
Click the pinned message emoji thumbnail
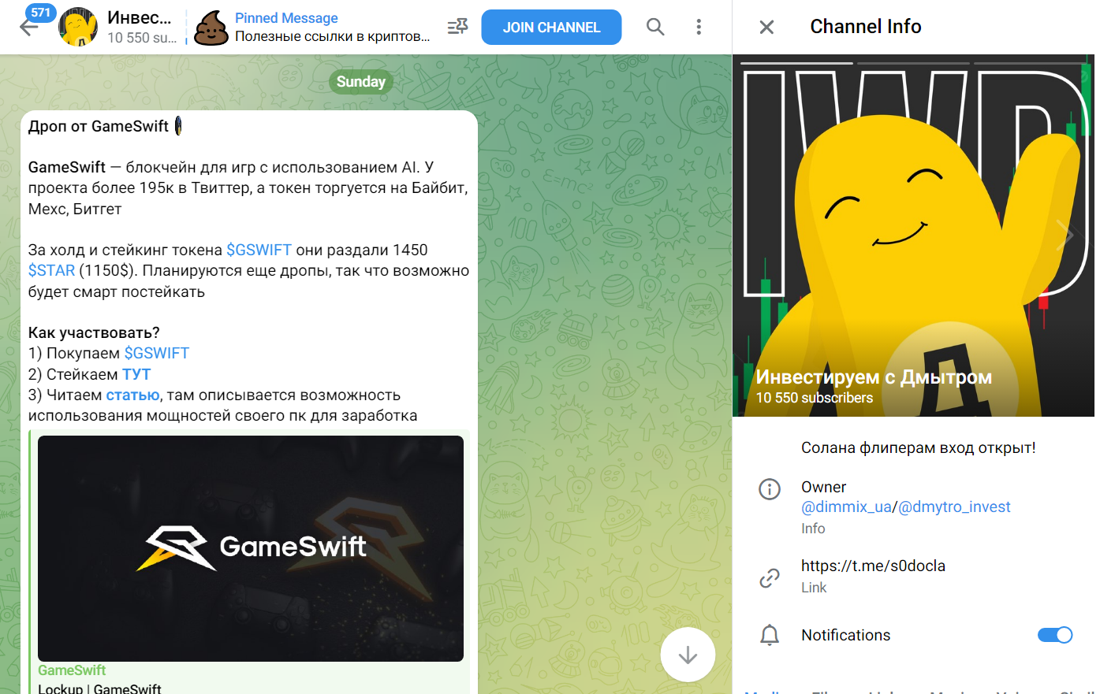[x=211, y=28]
